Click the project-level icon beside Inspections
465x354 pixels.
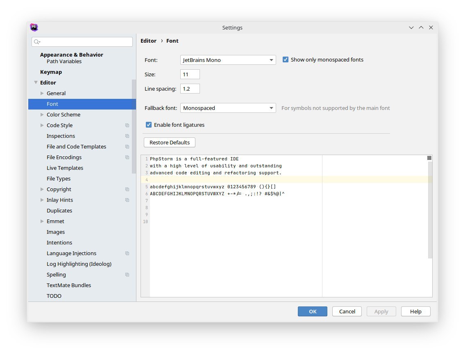[x=127, y=136]
